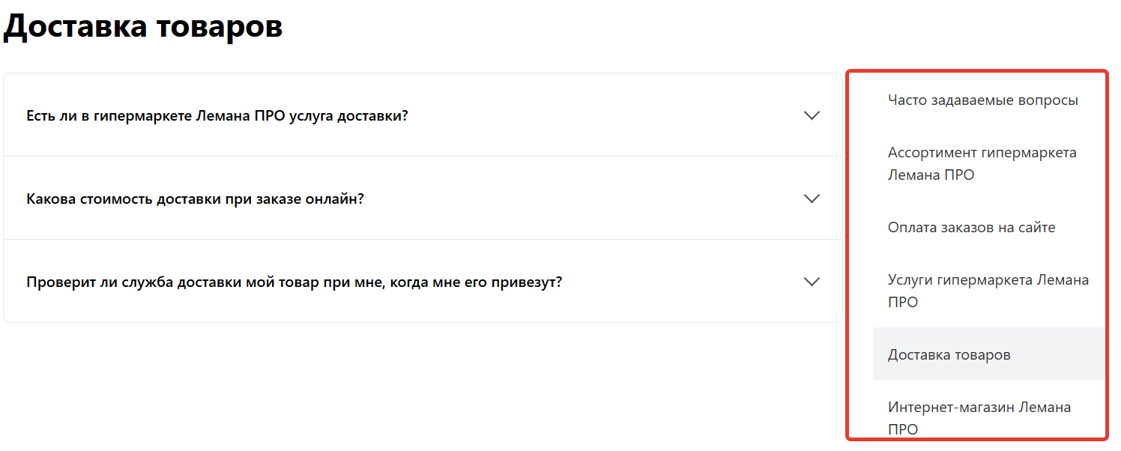The width and height of the screenshot is (1121, 451).
Task: Click the 'ПРО' line under 'Услуги гипермаркета Лемана'
Action: click(903, 303)
